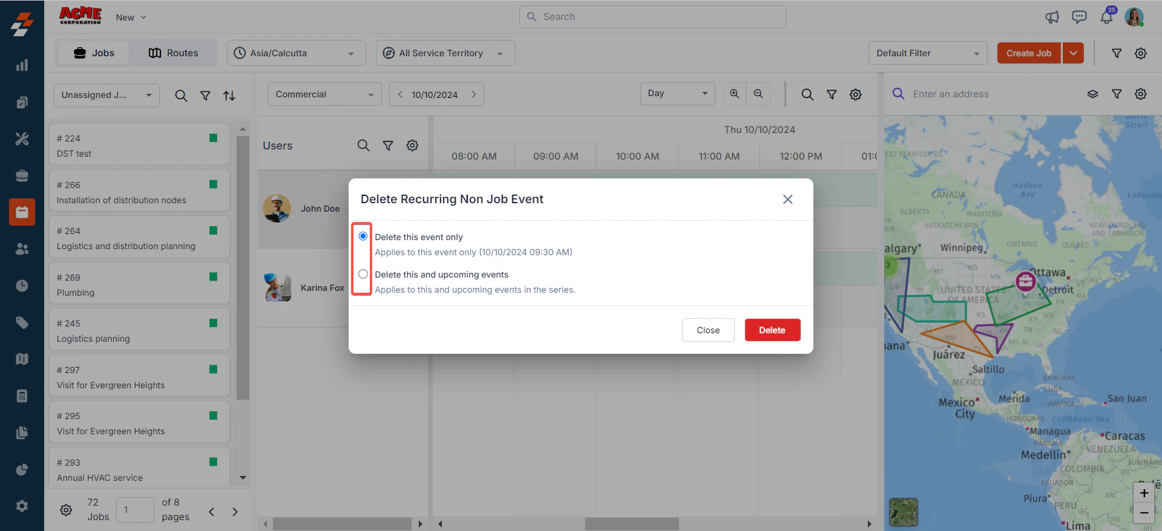Expand the Default Filter dropdown
Viewport: 1162px width, 531px height.
[928, 53]
